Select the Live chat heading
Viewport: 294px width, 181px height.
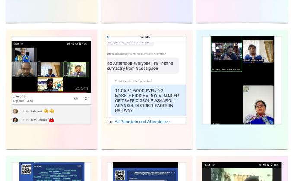click(19, 96)
